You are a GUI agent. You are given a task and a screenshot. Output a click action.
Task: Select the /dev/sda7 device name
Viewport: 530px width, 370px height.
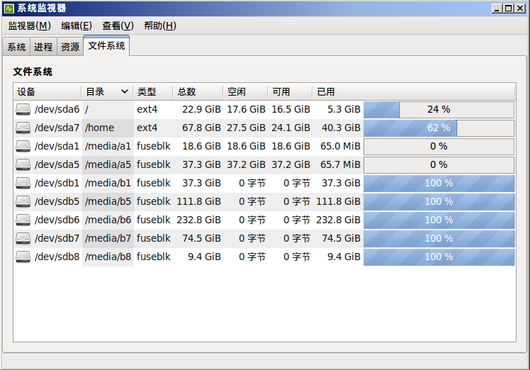pyautogui.click(x=57, y=128)
